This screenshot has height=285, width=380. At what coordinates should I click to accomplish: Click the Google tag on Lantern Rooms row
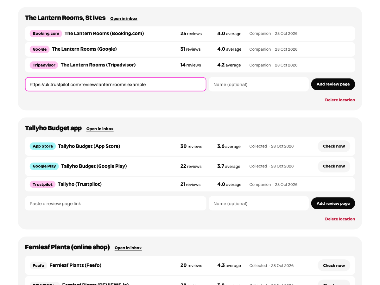point(40,49)
